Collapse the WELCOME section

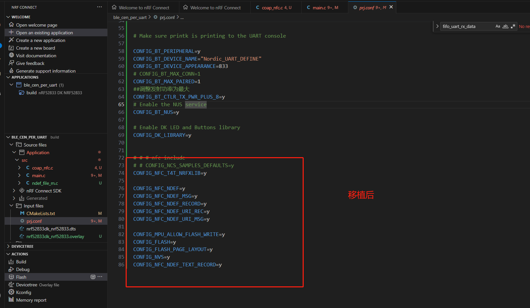click(x=8, y=17)
